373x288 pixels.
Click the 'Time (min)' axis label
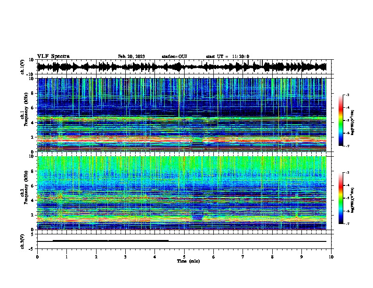[188, 261]
